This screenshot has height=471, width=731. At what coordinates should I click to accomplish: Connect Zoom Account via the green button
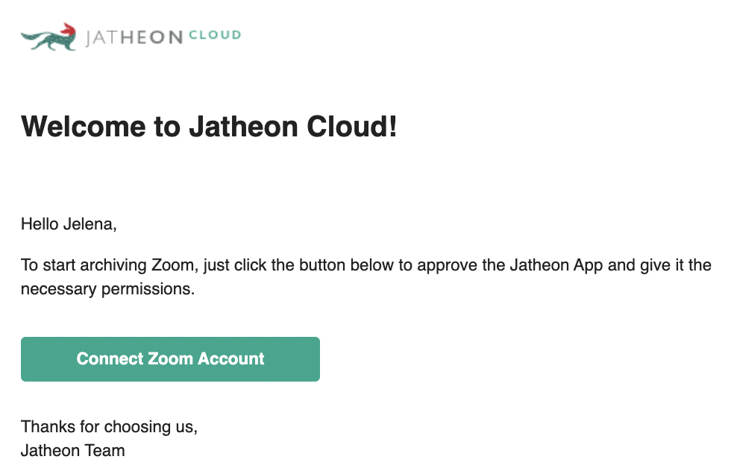coord(170,359)
